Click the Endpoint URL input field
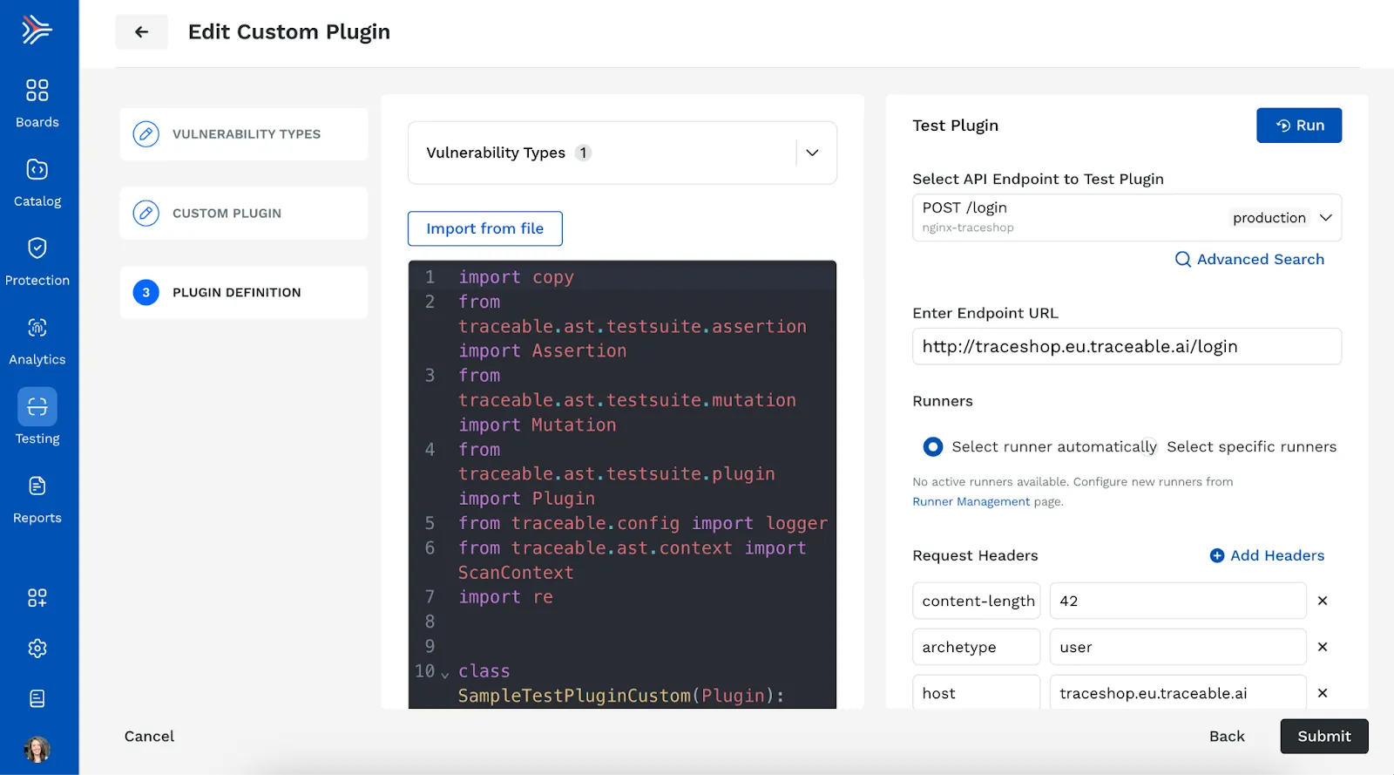 (x=1127, y=346)
